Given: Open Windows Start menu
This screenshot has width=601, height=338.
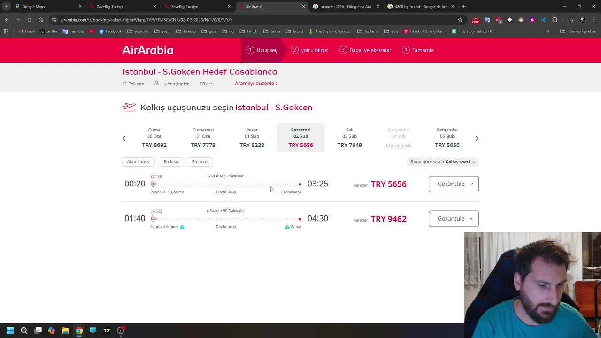Looking at the screenshot, I should click(10, 330).
